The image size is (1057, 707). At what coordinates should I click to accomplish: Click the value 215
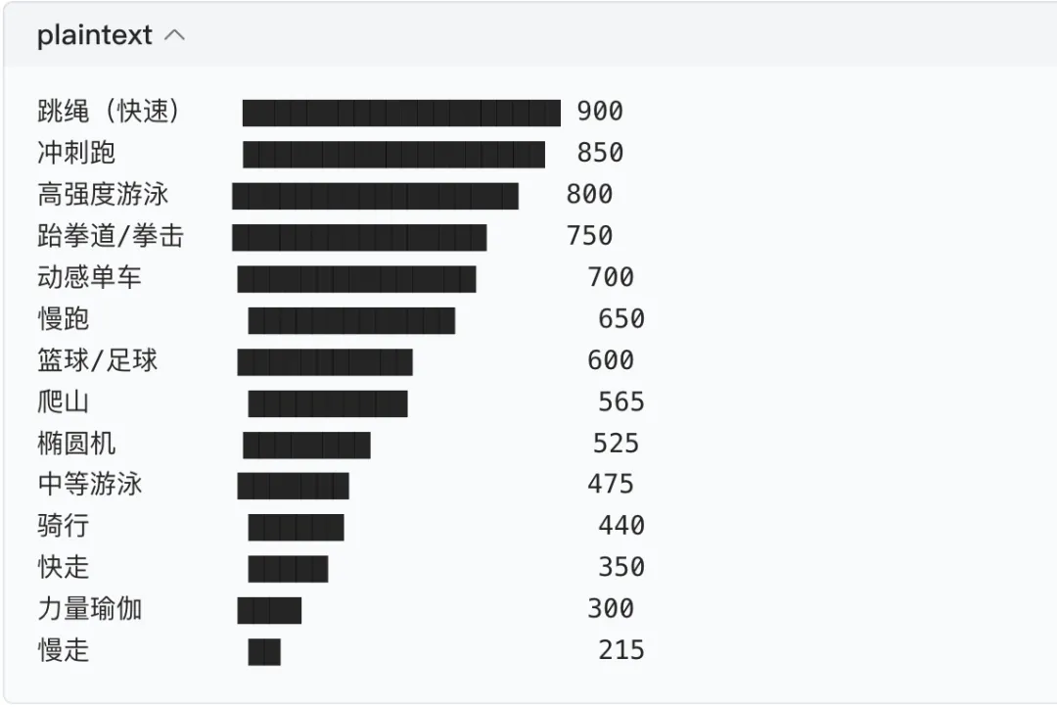coord(621,651)
